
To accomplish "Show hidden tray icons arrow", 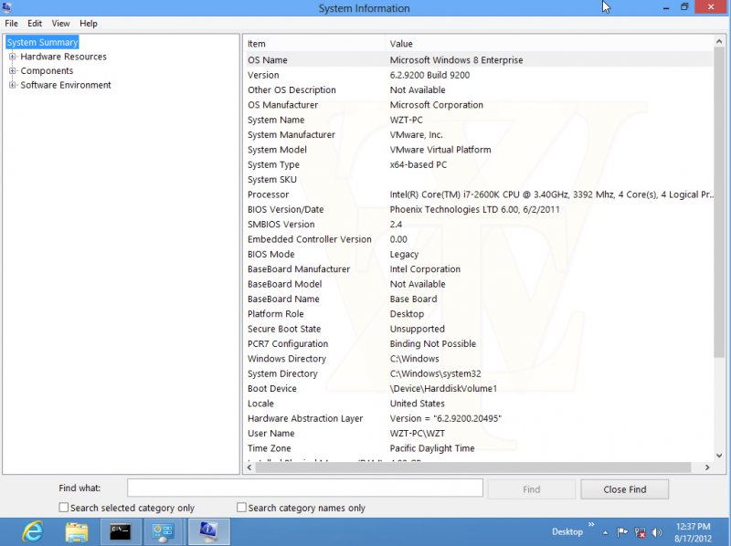I will [x=604, y=531].
